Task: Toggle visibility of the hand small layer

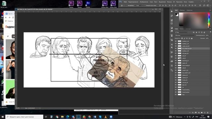Action: tap(176, 65)
